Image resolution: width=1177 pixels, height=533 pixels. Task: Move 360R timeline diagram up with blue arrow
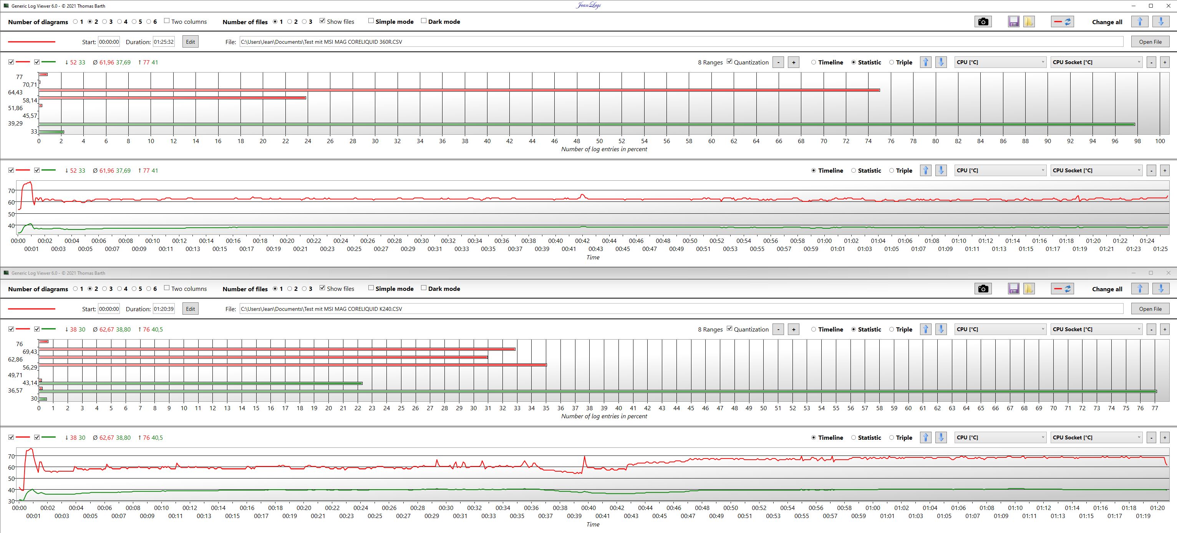[x=925, y=170]
